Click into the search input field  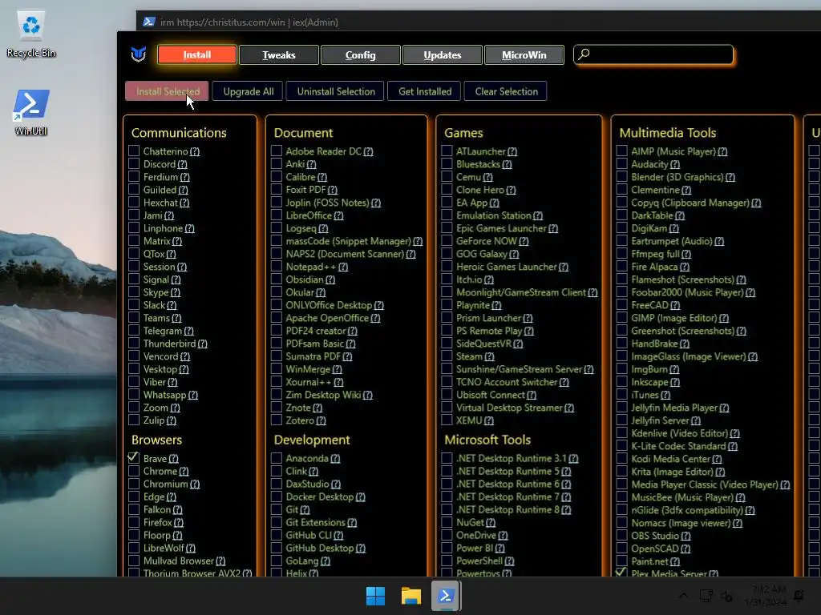(653, 54)
